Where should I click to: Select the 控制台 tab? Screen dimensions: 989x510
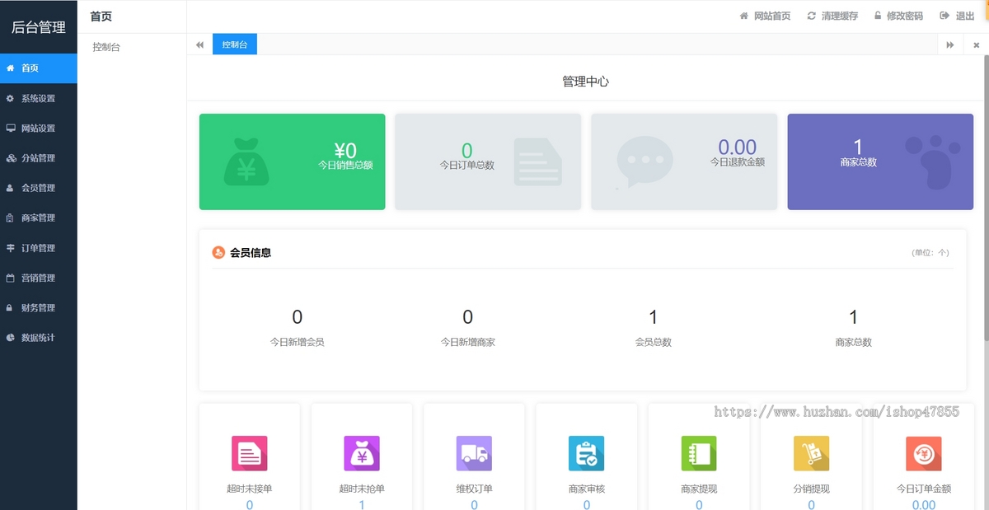point(234,44)
